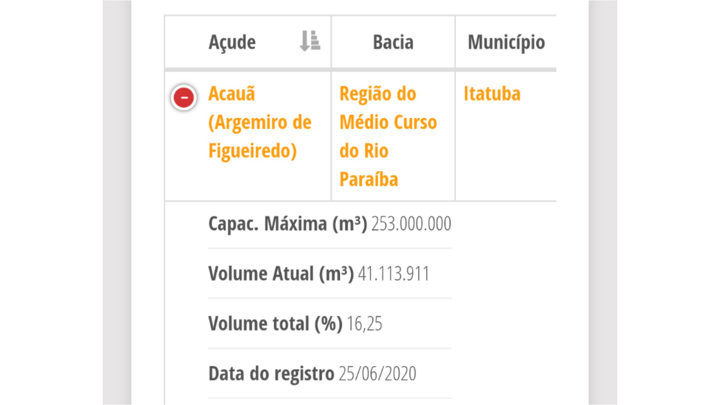This screenshot has height=405, width=720.
Task: Click the Bacia column header
Action: [x=393, y=42]
